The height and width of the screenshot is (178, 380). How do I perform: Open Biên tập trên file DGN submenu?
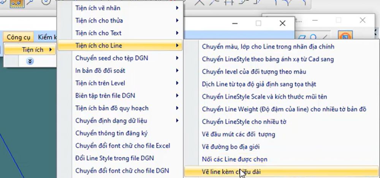[x=120, y=96]
